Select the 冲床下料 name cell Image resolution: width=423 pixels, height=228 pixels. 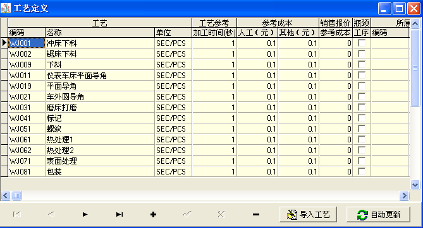click(x=100, y=43)
